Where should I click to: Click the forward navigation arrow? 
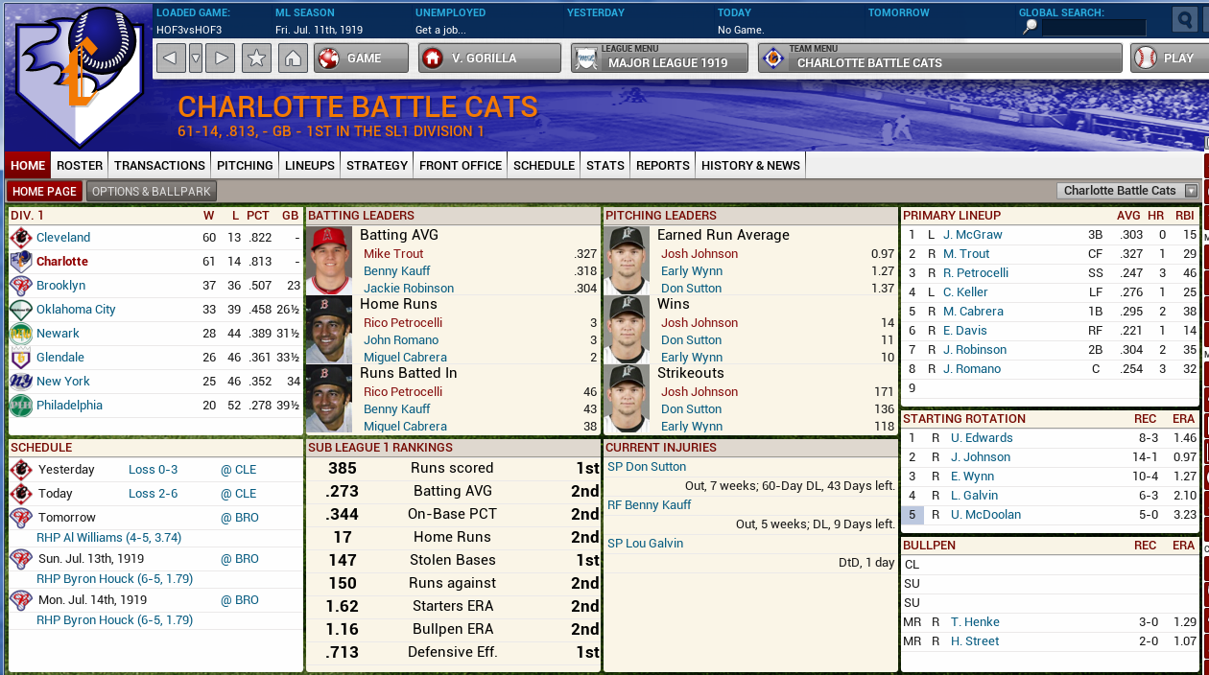point(221,58)
